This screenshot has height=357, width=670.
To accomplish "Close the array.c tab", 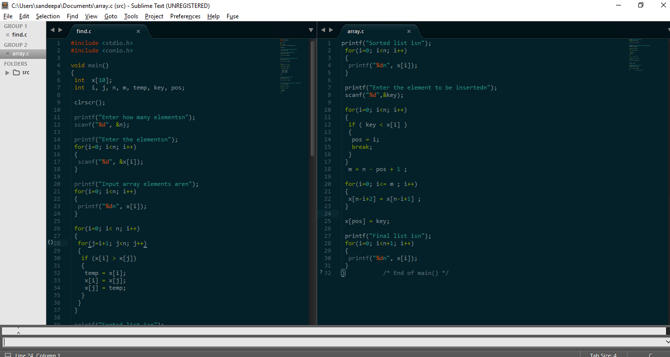I will click(409, 31).
